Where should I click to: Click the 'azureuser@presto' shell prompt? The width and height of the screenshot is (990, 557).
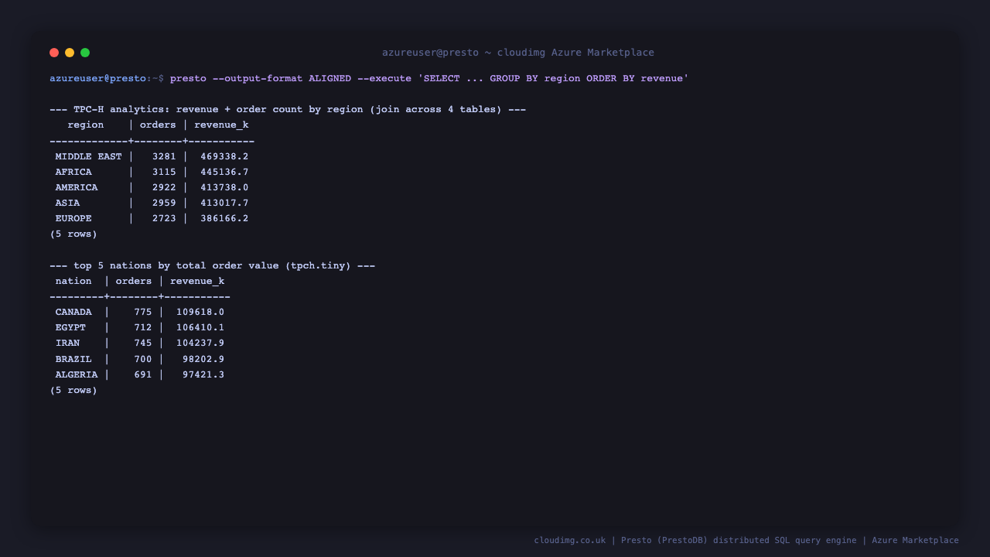(98, 78)
